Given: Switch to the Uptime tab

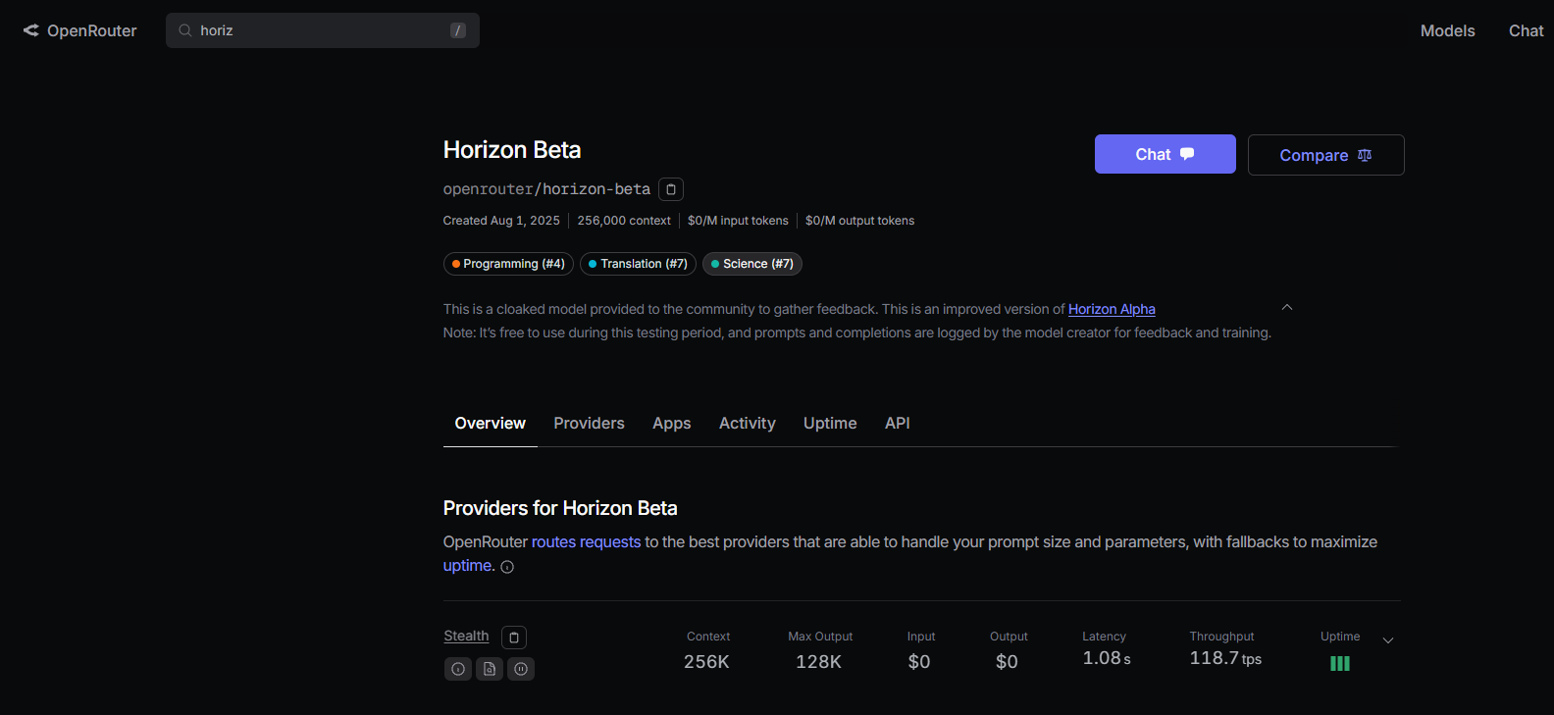Looking at the screenshot, I should tap(830, 423).
